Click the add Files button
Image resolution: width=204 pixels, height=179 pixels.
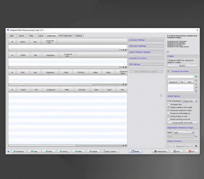point(34,151)
